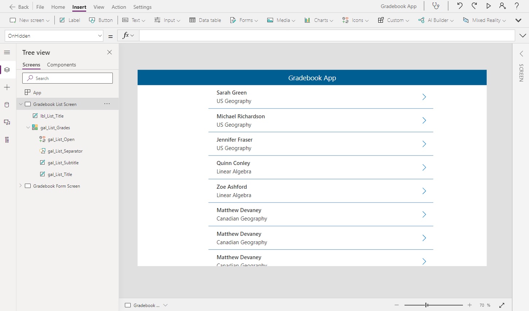
Task: Undo the last change
Action: click(x=460, y=6)
